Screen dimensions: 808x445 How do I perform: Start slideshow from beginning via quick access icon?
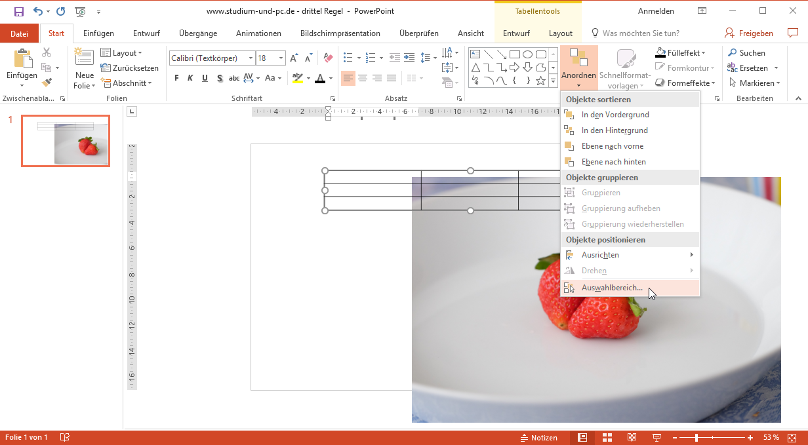pyautogui.click(x=81, y=11)
